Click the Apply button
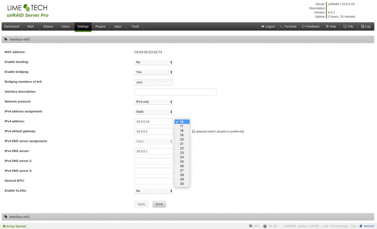Viewport: 377px width, 229px height. coord(141,204)
